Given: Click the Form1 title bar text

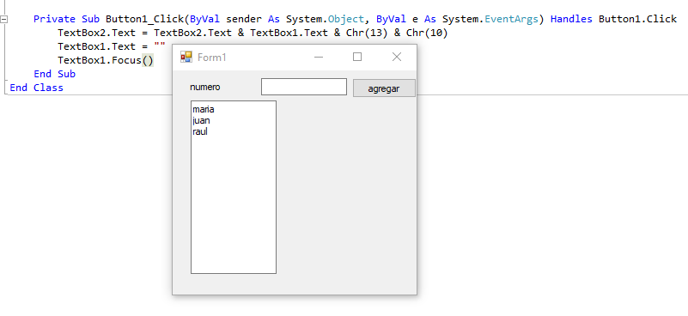Looking at the screenshot, I should (x=212, y=57).
